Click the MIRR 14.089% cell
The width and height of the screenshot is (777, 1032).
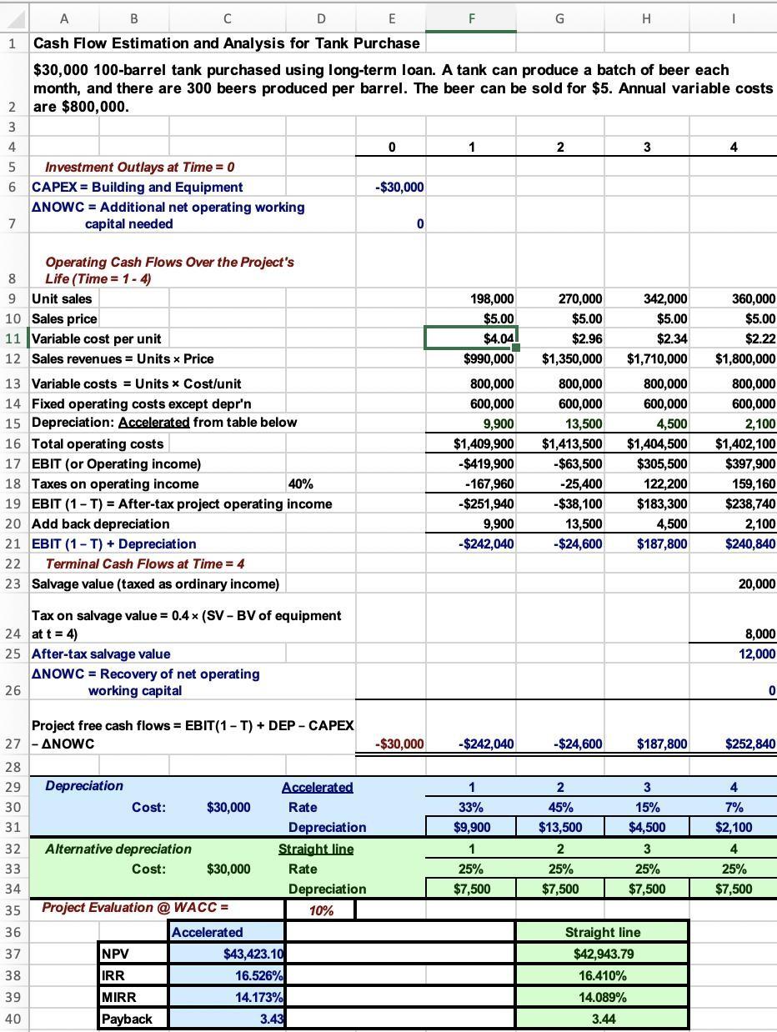point(603,996)
